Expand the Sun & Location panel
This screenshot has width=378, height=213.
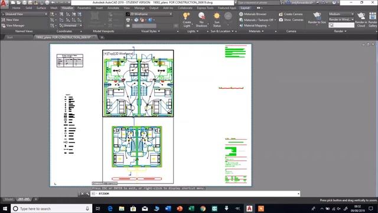pos(222,31)
